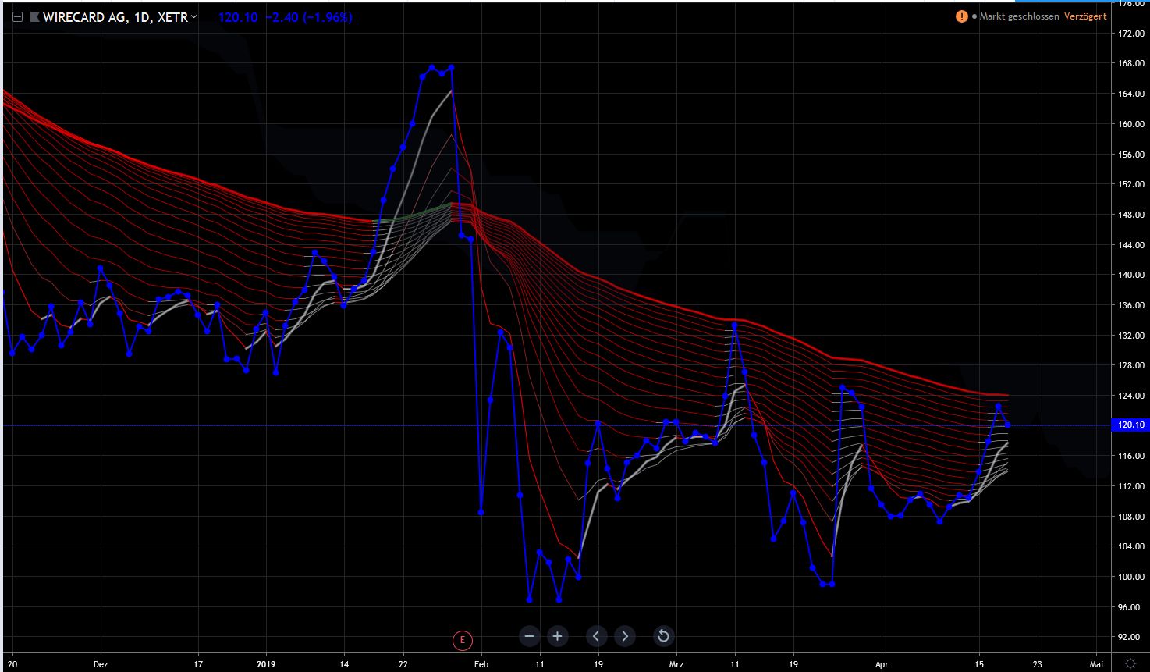
Task: Open the symbol legend dropdown chevron
Action: coord(194,16)
